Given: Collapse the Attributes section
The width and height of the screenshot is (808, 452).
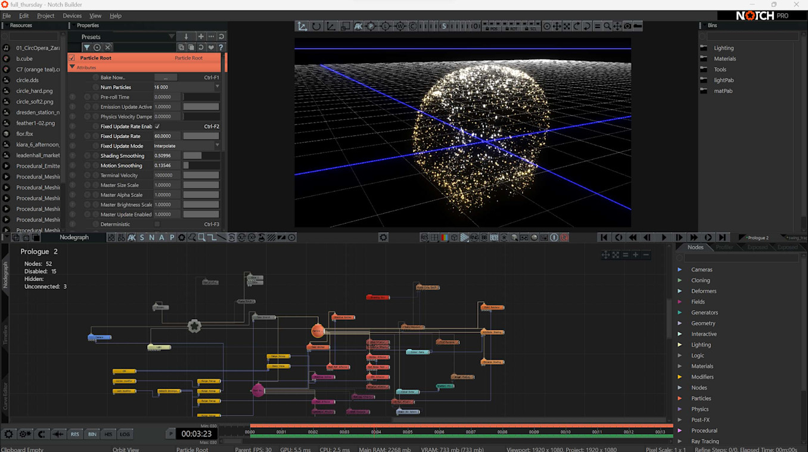Looking at the screenshot, I should point(73,67).
